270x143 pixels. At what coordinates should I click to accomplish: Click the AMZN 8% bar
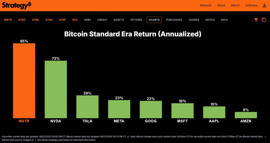coord(246,115)
